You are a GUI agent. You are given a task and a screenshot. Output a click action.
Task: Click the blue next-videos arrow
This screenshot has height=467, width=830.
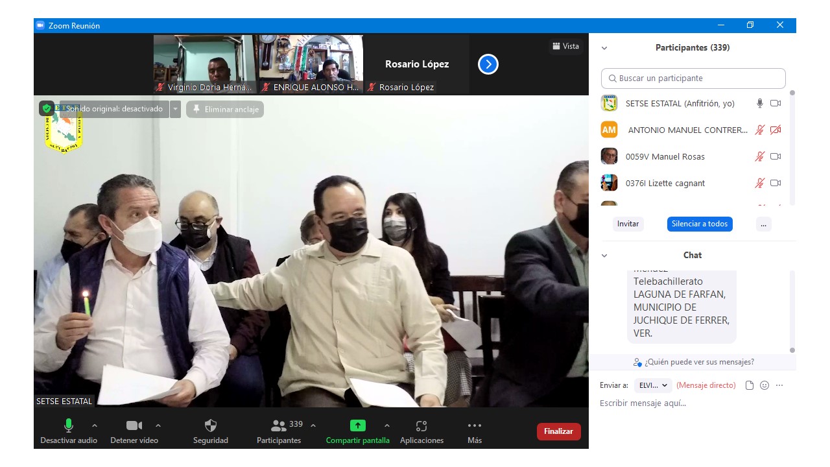click(x=488, y=64)
